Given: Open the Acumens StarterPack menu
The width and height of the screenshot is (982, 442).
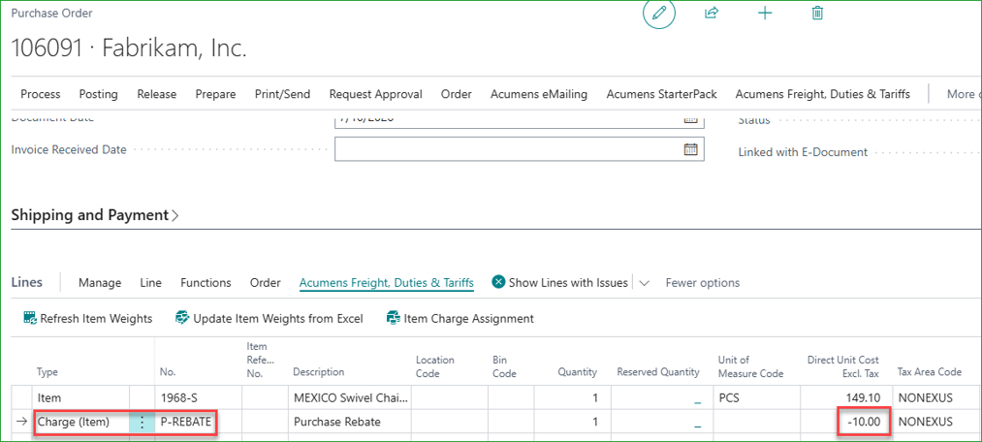Looking at the screenshot, I should pos(661,94).
